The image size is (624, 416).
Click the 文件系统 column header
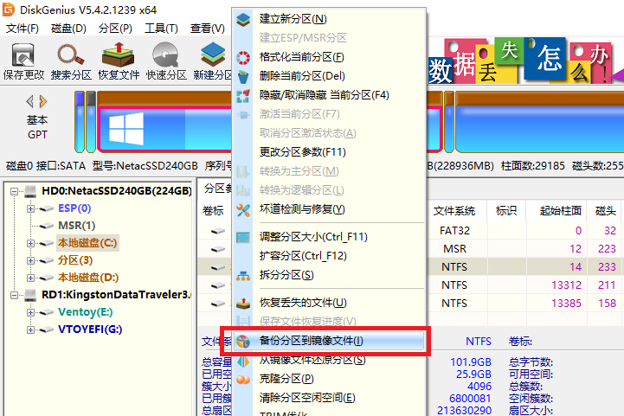454,211
